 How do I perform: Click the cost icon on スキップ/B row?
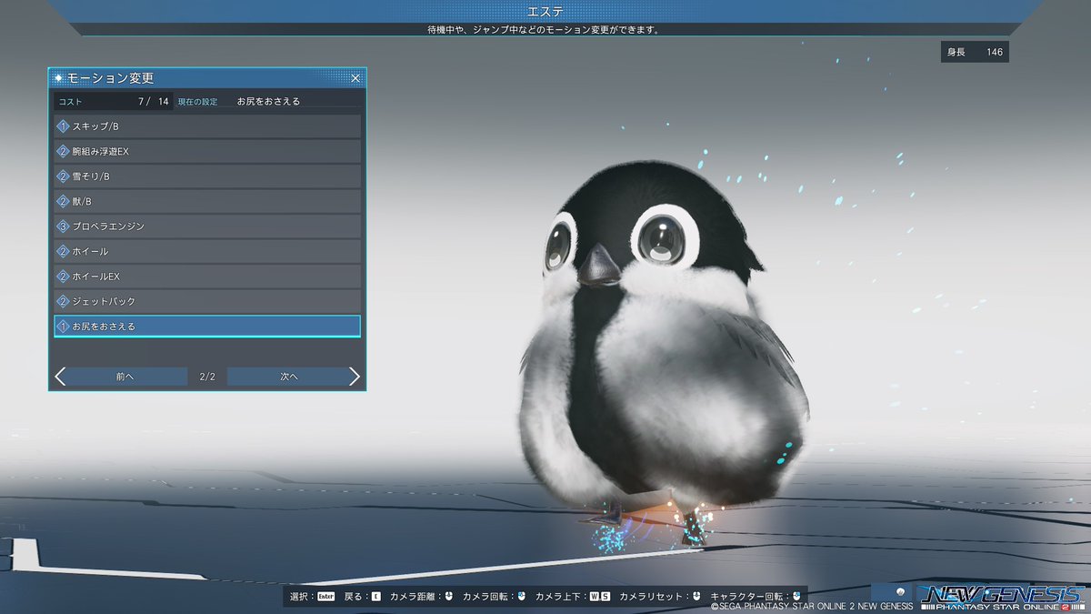coord(63,126)
